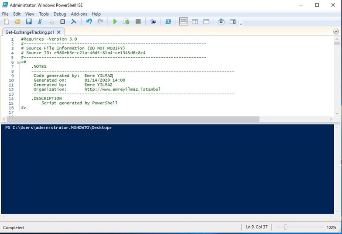
Task: Click the 100% zoom value
Action: [331, 227]
